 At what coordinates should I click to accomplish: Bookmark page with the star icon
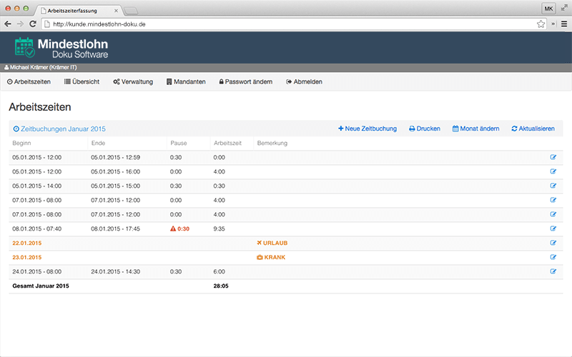coord(541,24)
